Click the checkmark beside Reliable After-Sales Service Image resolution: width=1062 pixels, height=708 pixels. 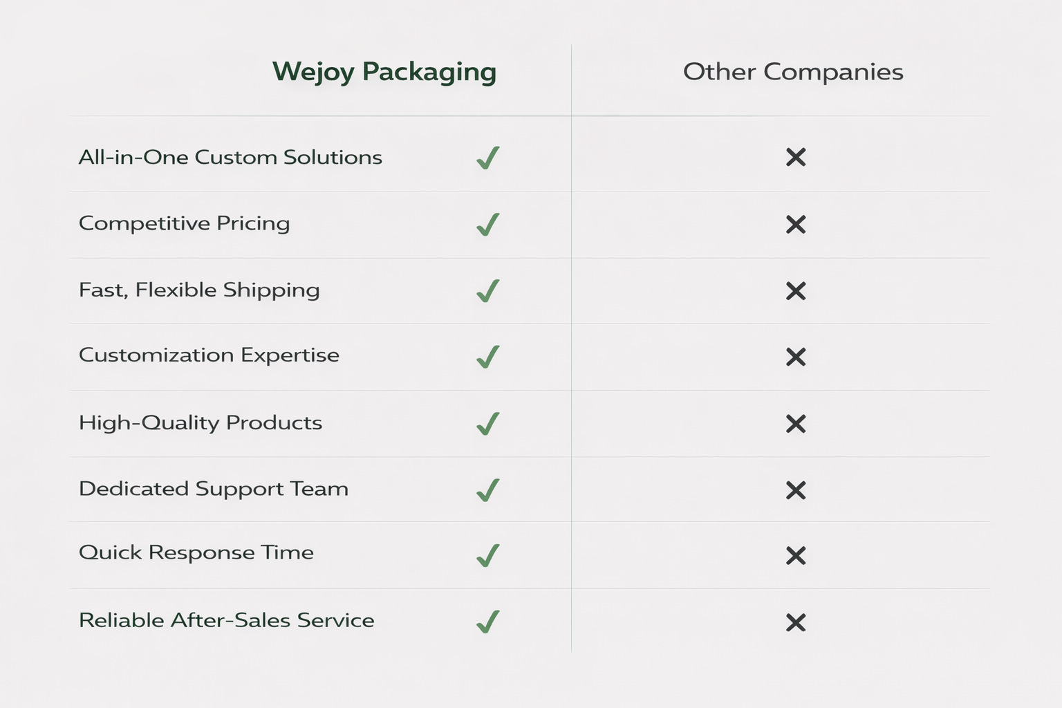(x=488, y=622)
